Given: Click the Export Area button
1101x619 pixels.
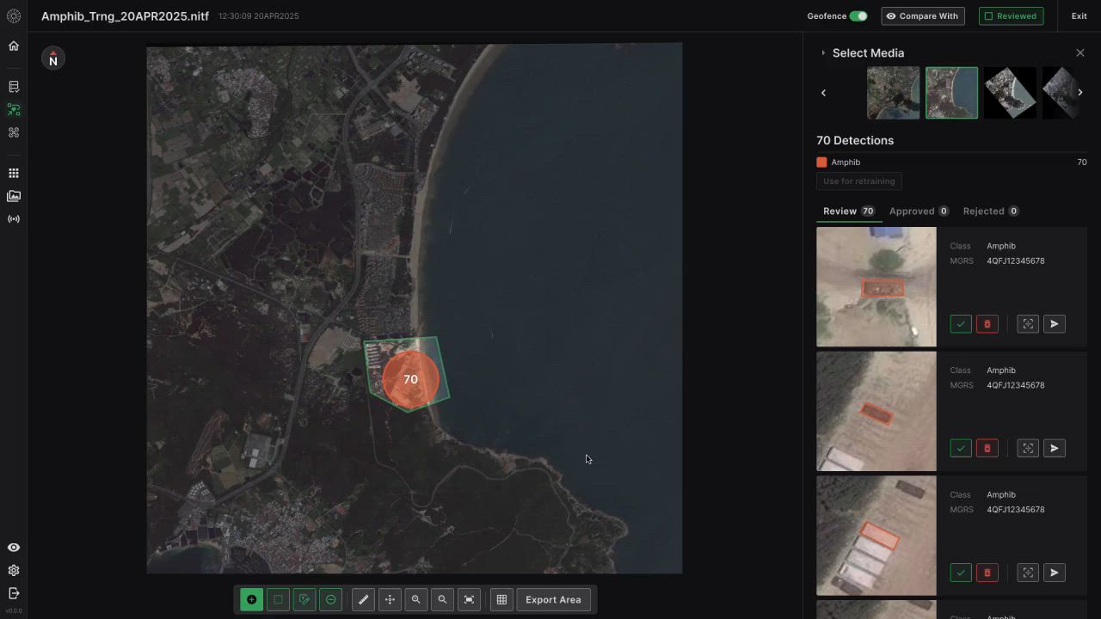Looking at the screenshot, I should point(553,600).
